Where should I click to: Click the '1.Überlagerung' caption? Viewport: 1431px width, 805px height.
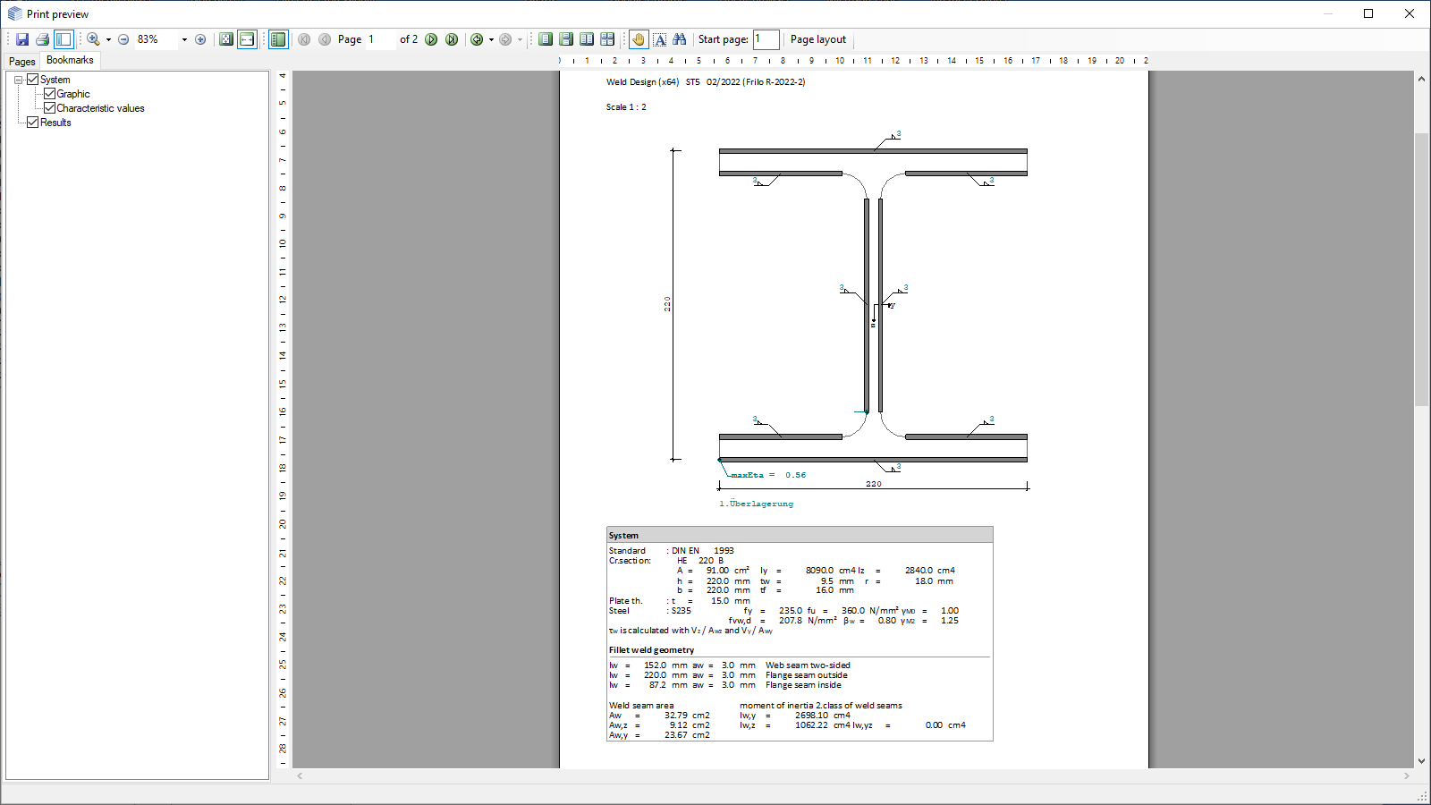[756, 504]
